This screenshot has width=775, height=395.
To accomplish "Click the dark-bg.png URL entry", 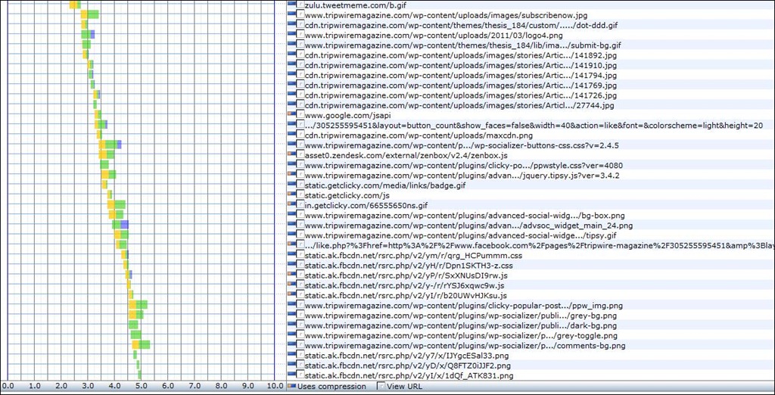I will pos(461,325).
